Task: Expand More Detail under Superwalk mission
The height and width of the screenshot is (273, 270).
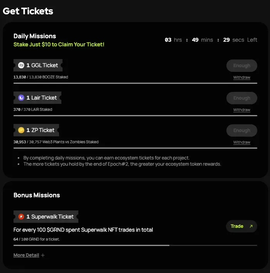Action: 26,255
